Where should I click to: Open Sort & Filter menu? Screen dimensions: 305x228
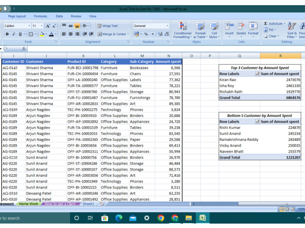(x=292, y=30)
